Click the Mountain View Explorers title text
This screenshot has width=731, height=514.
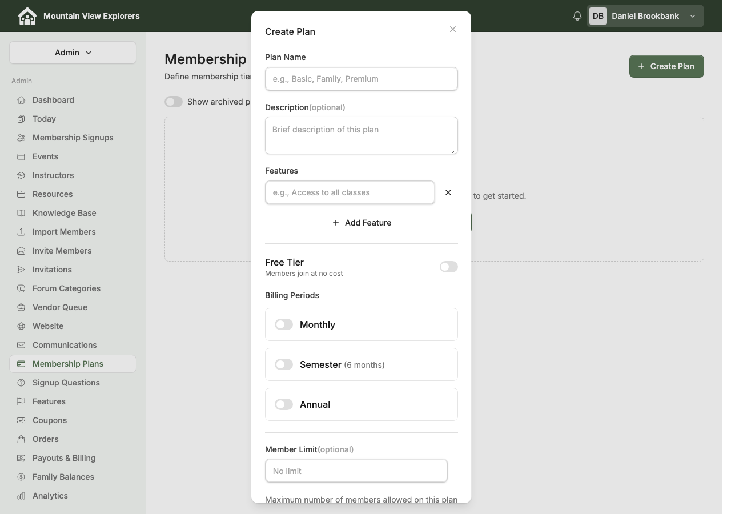(91, 16)
